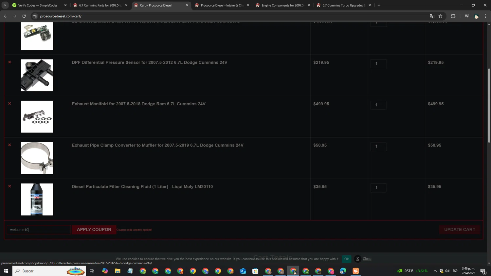Open the RST.B stock widget in taskbar
Viewport: 491px width, 276px height.
(x=412, y=271)
